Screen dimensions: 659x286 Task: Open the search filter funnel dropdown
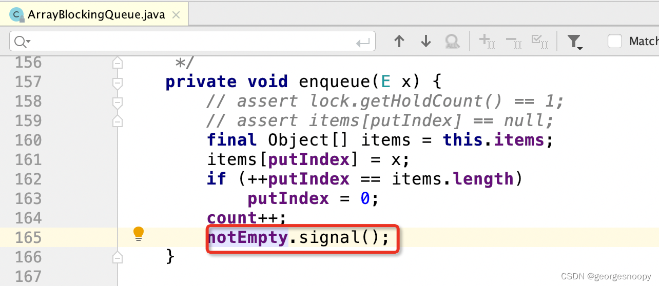(x=575, y=42)
